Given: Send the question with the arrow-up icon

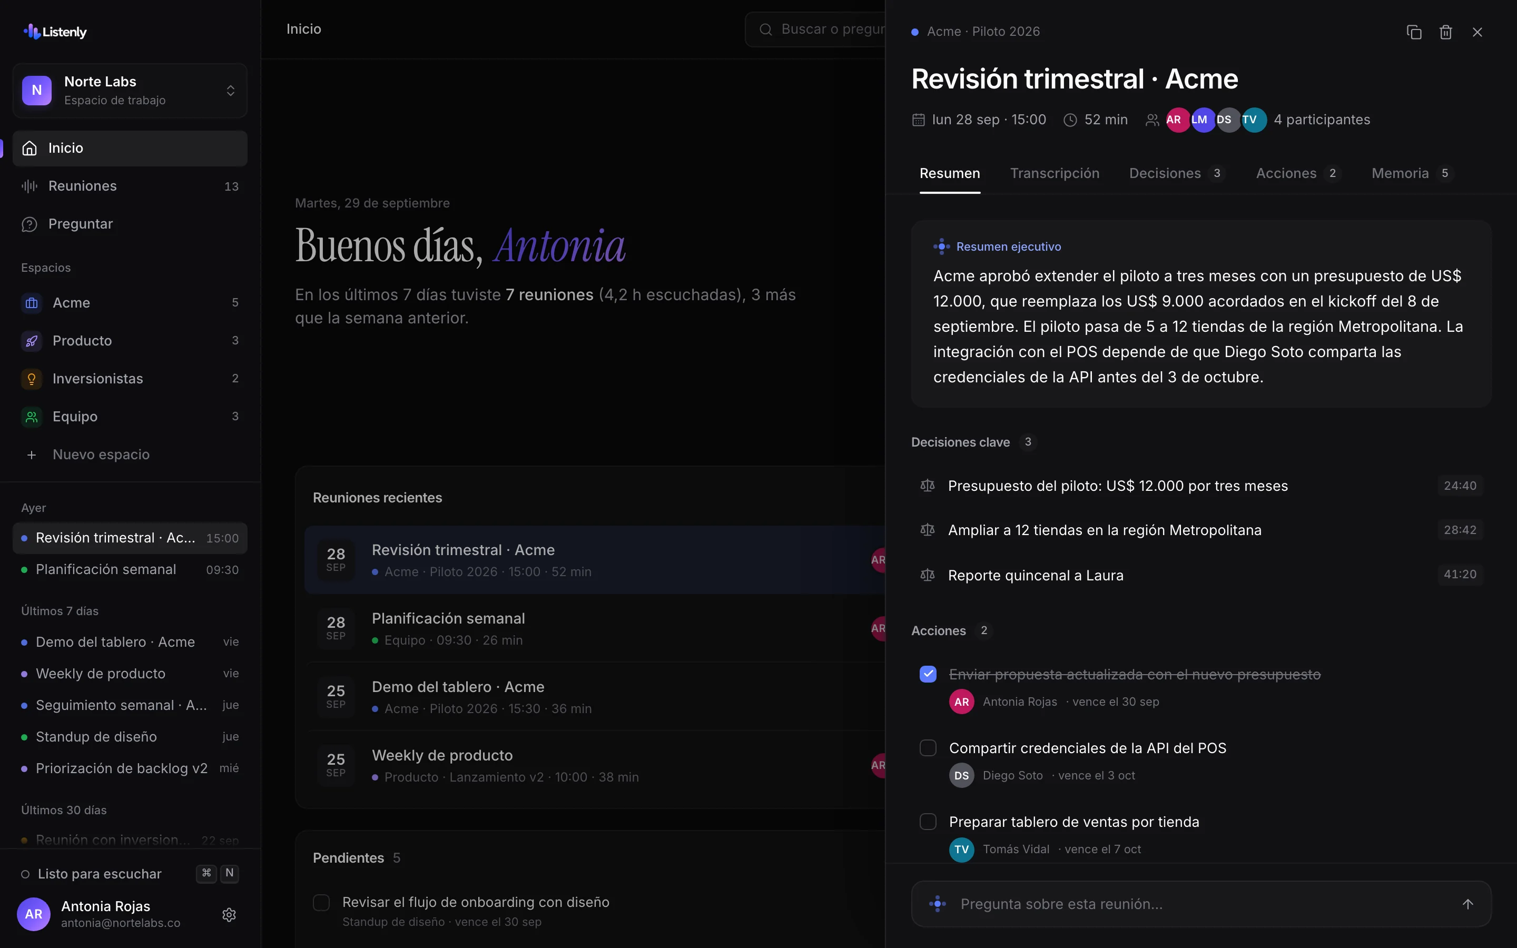Looking at the screenshot, I should pyautogui.click(x=1467, y=903).
